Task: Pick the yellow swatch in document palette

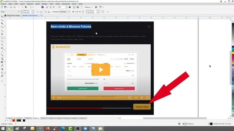Action: pos(16,120)
